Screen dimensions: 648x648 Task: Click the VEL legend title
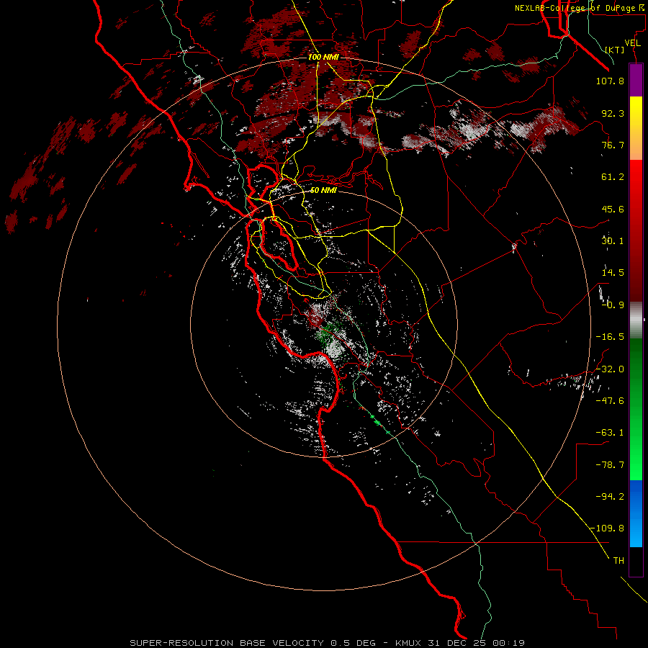633,43
